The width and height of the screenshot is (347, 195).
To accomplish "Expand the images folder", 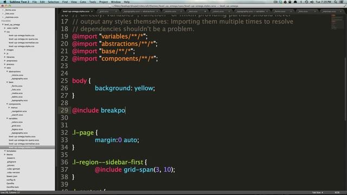I will coord(5,50).
